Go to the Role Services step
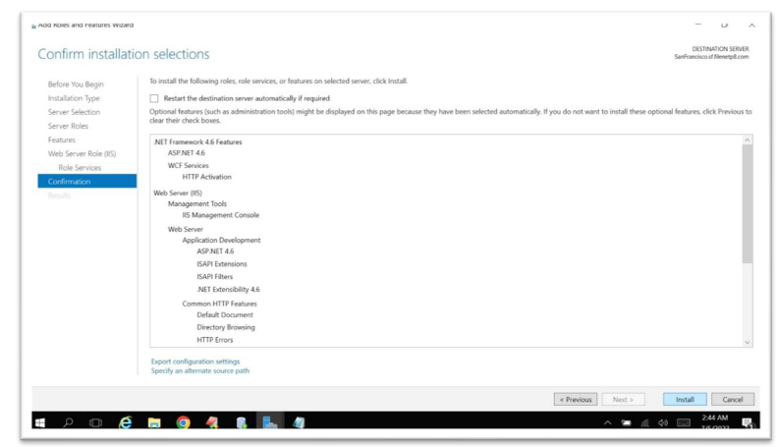Image resolution: width=778 pixels, height=447 pixels. coord(80,168)
